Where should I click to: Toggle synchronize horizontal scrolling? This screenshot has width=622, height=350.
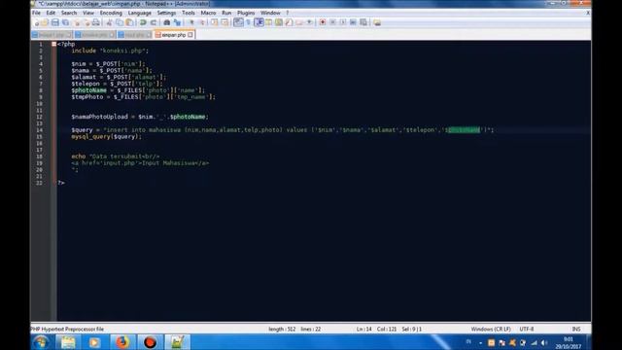225,22
